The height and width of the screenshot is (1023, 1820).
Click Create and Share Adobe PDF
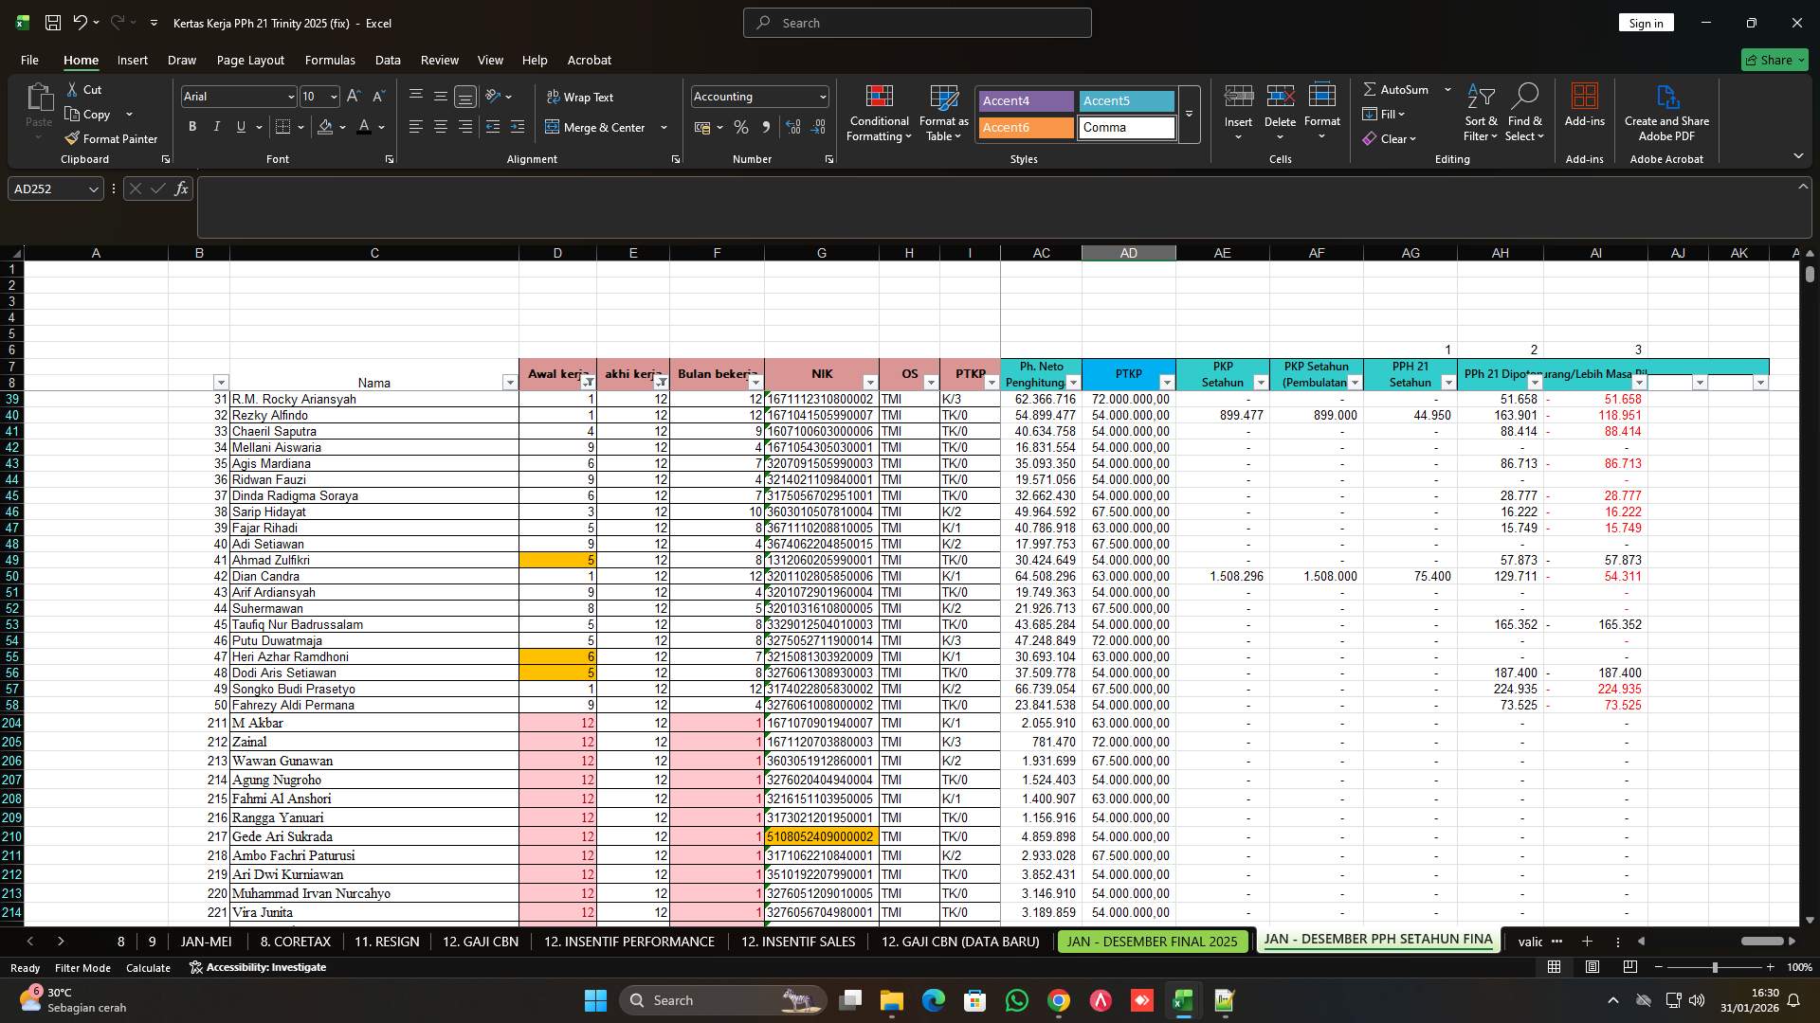pyautogui.click(x=1665, y=113)
